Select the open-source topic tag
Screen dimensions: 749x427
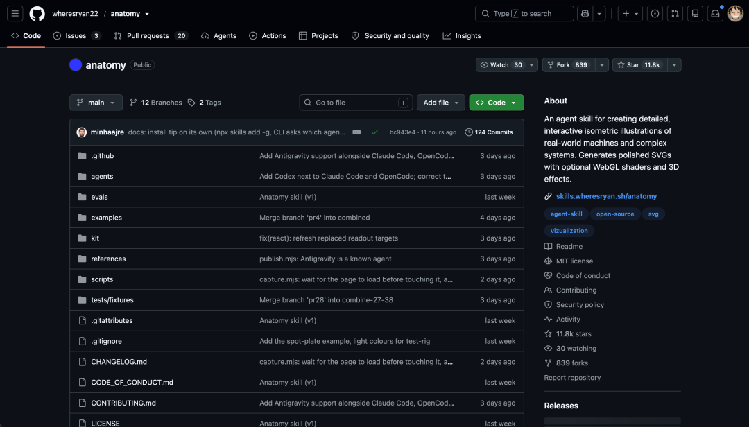coord(614,214)
